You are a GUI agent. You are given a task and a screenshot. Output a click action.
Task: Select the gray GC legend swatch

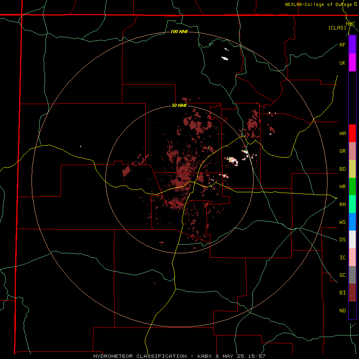352,275
